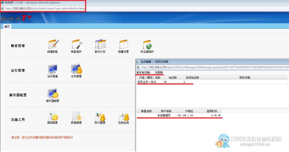
Task: Click the IP地址 column header
Action: tap(189, 111)
